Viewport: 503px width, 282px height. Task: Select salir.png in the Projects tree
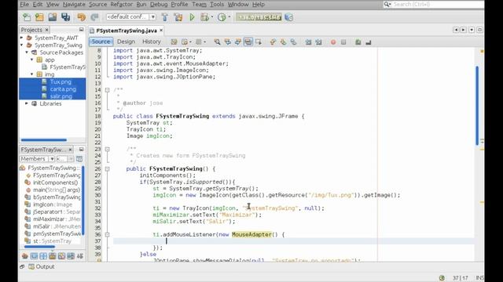tap(61, 96)
